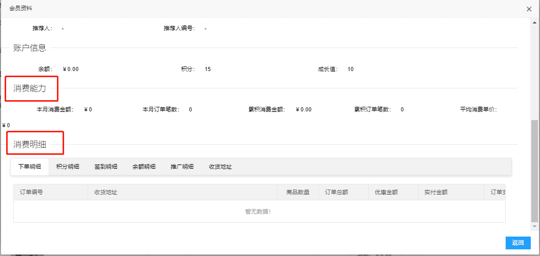Click the 收货地址 table column header
Image resolution: width=540 pixels, height=256 pixels.
coord(106,193)
